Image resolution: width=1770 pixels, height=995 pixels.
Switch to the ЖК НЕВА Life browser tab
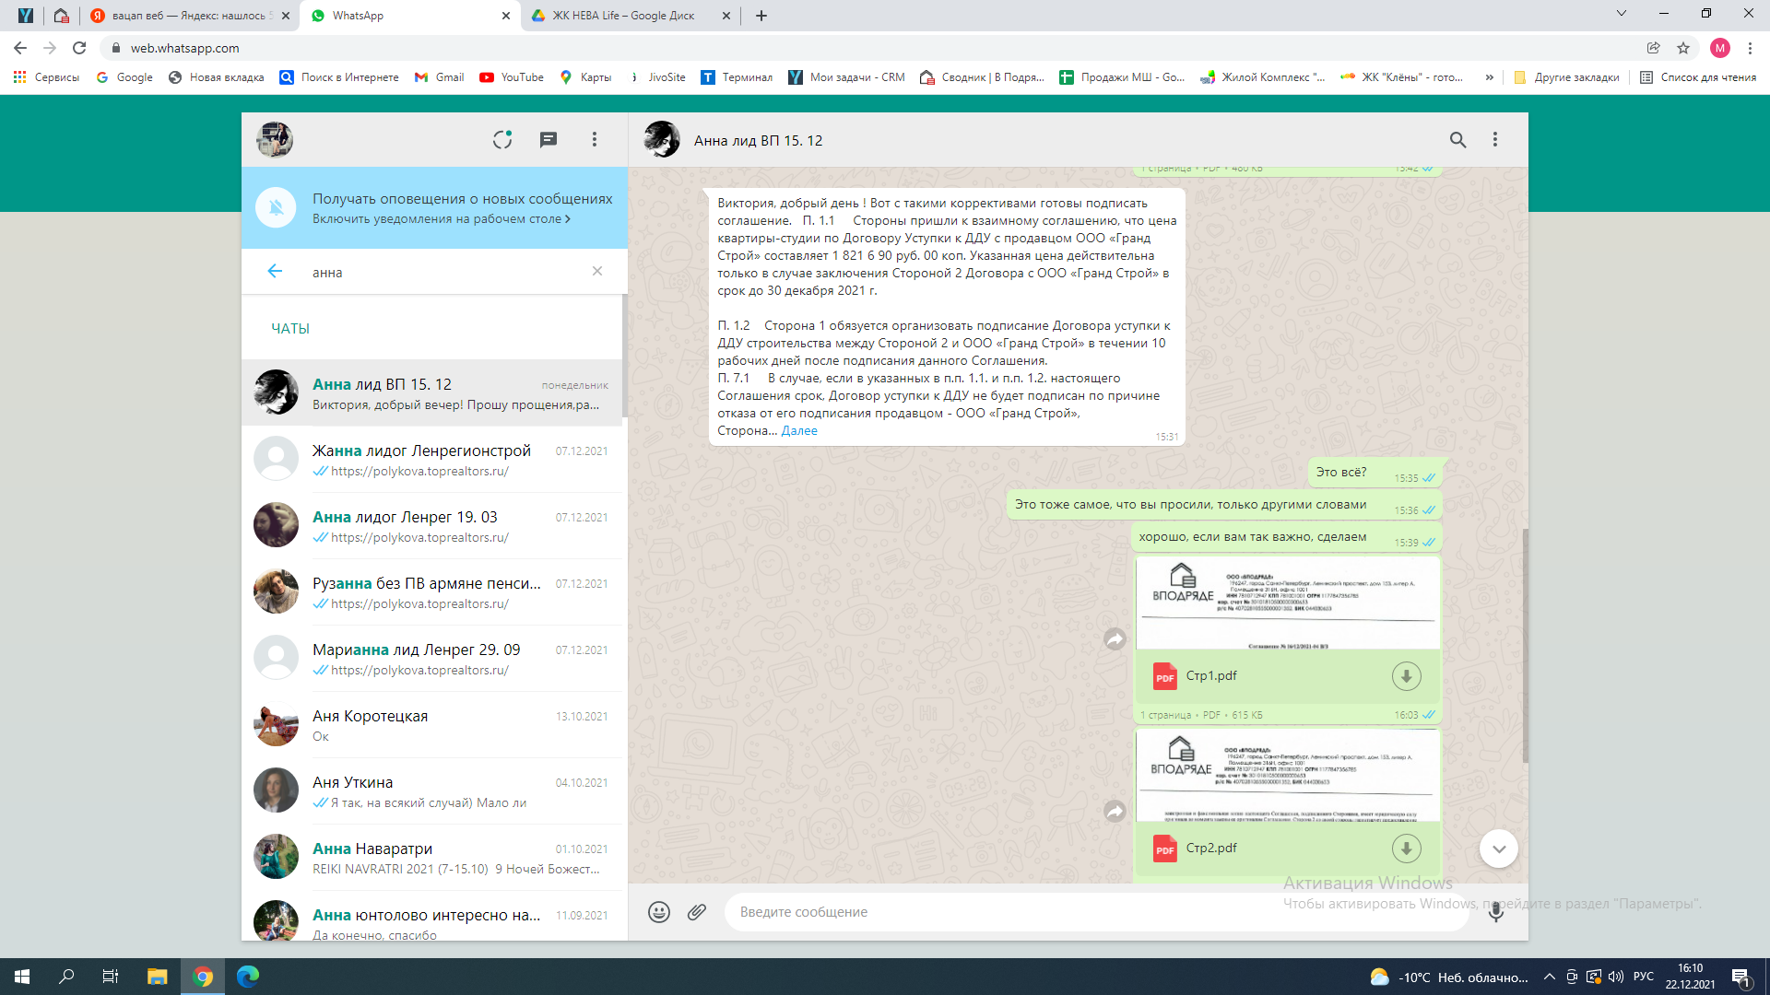622,16
